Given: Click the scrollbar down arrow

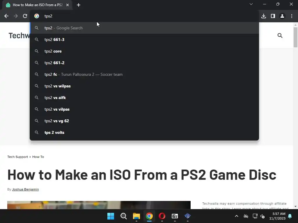Looking at the screenshot, I should pos(296,206).
